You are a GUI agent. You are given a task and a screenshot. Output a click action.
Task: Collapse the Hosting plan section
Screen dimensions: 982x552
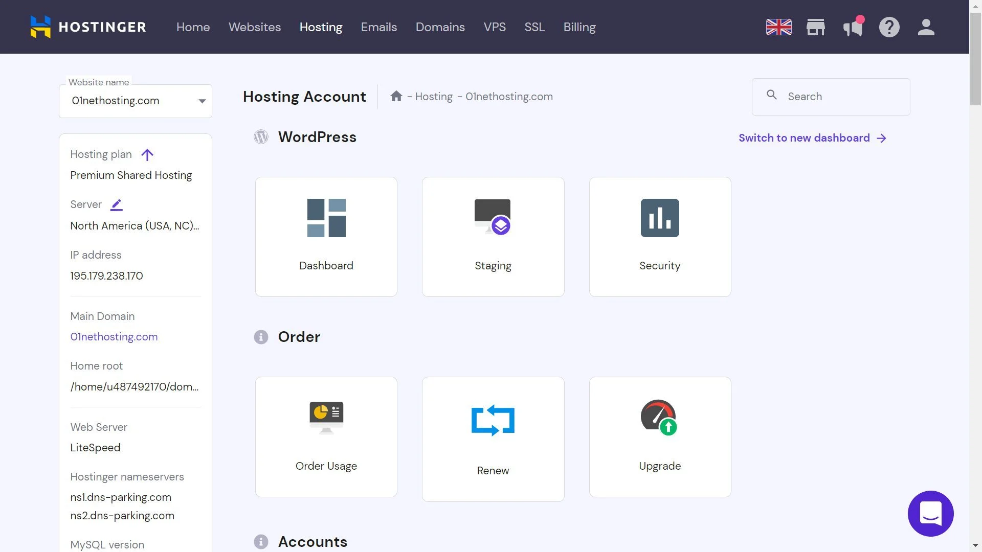point(147,155)
